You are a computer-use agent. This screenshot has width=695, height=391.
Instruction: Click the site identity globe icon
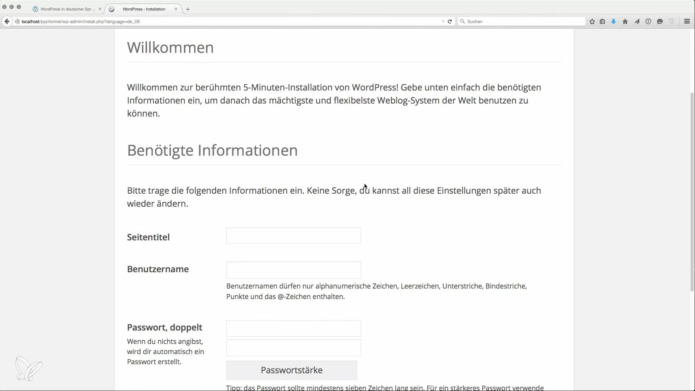pyautogui.click(x=17, y=21)
